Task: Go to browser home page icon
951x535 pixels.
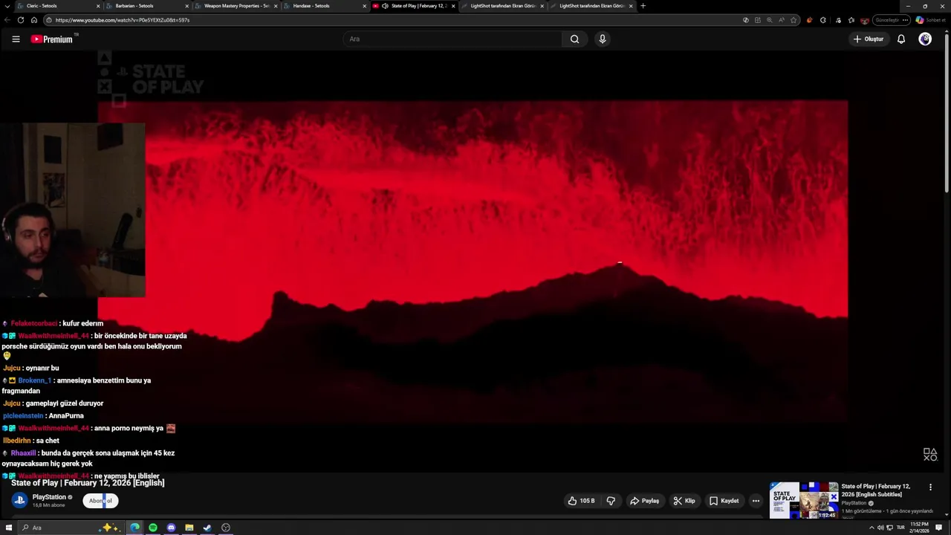Action: coord(33,20)
